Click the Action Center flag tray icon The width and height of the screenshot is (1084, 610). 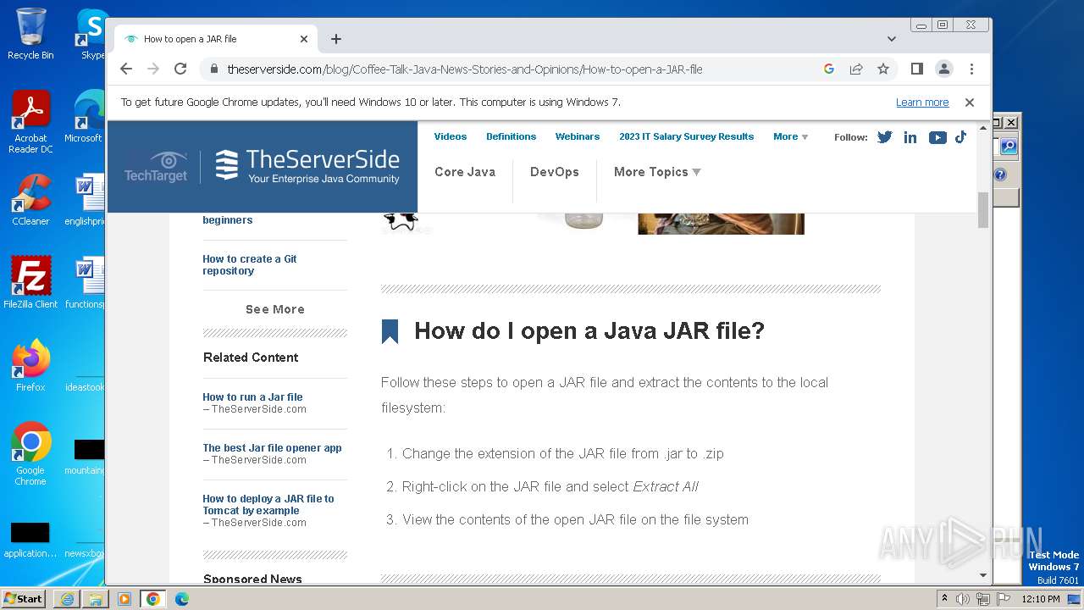click(x=1004, y=599)
